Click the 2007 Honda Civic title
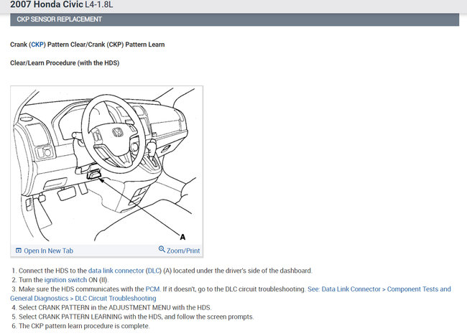 [x=62, y=4]
